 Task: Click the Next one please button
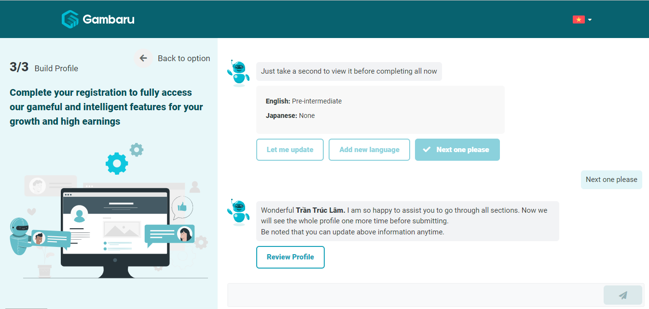[457, 149]
